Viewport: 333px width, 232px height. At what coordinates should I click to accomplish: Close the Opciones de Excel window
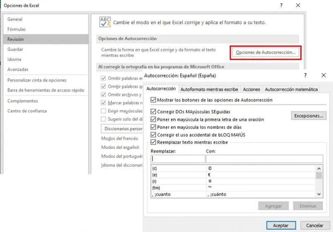click(x=298, y=5)
